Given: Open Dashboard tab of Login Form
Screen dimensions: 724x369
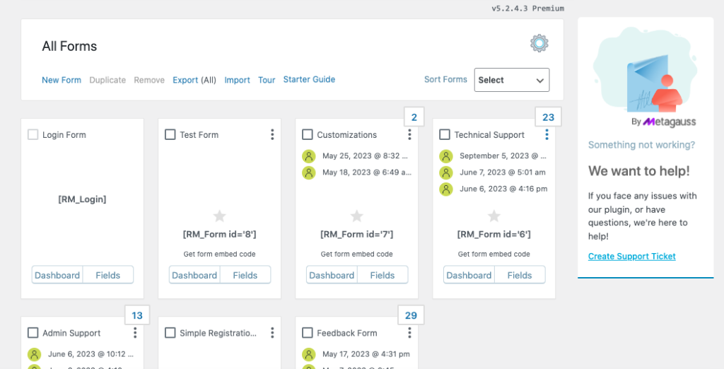Looking at the screenshot, I should coord(57,275).
